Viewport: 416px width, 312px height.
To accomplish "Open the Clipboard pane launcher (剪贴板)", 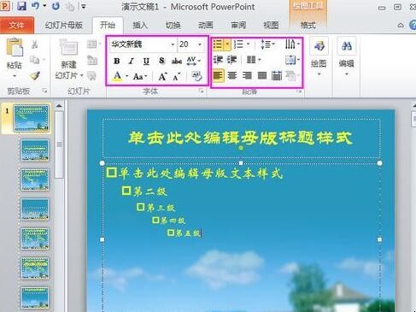I will 44,91.
